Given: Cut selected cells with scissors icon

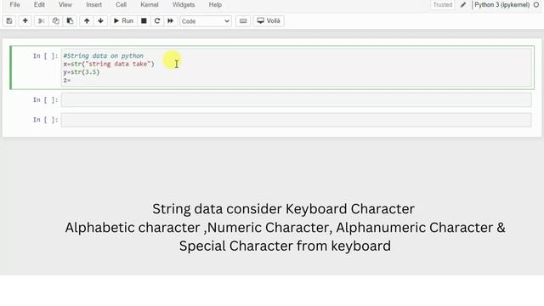Looking at the screenshot, I should point(41,21).
